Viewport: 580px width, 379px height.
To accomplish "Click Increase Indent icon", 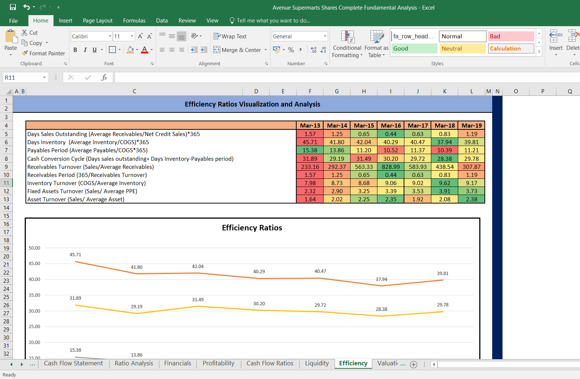I will (x=204, y=50).
